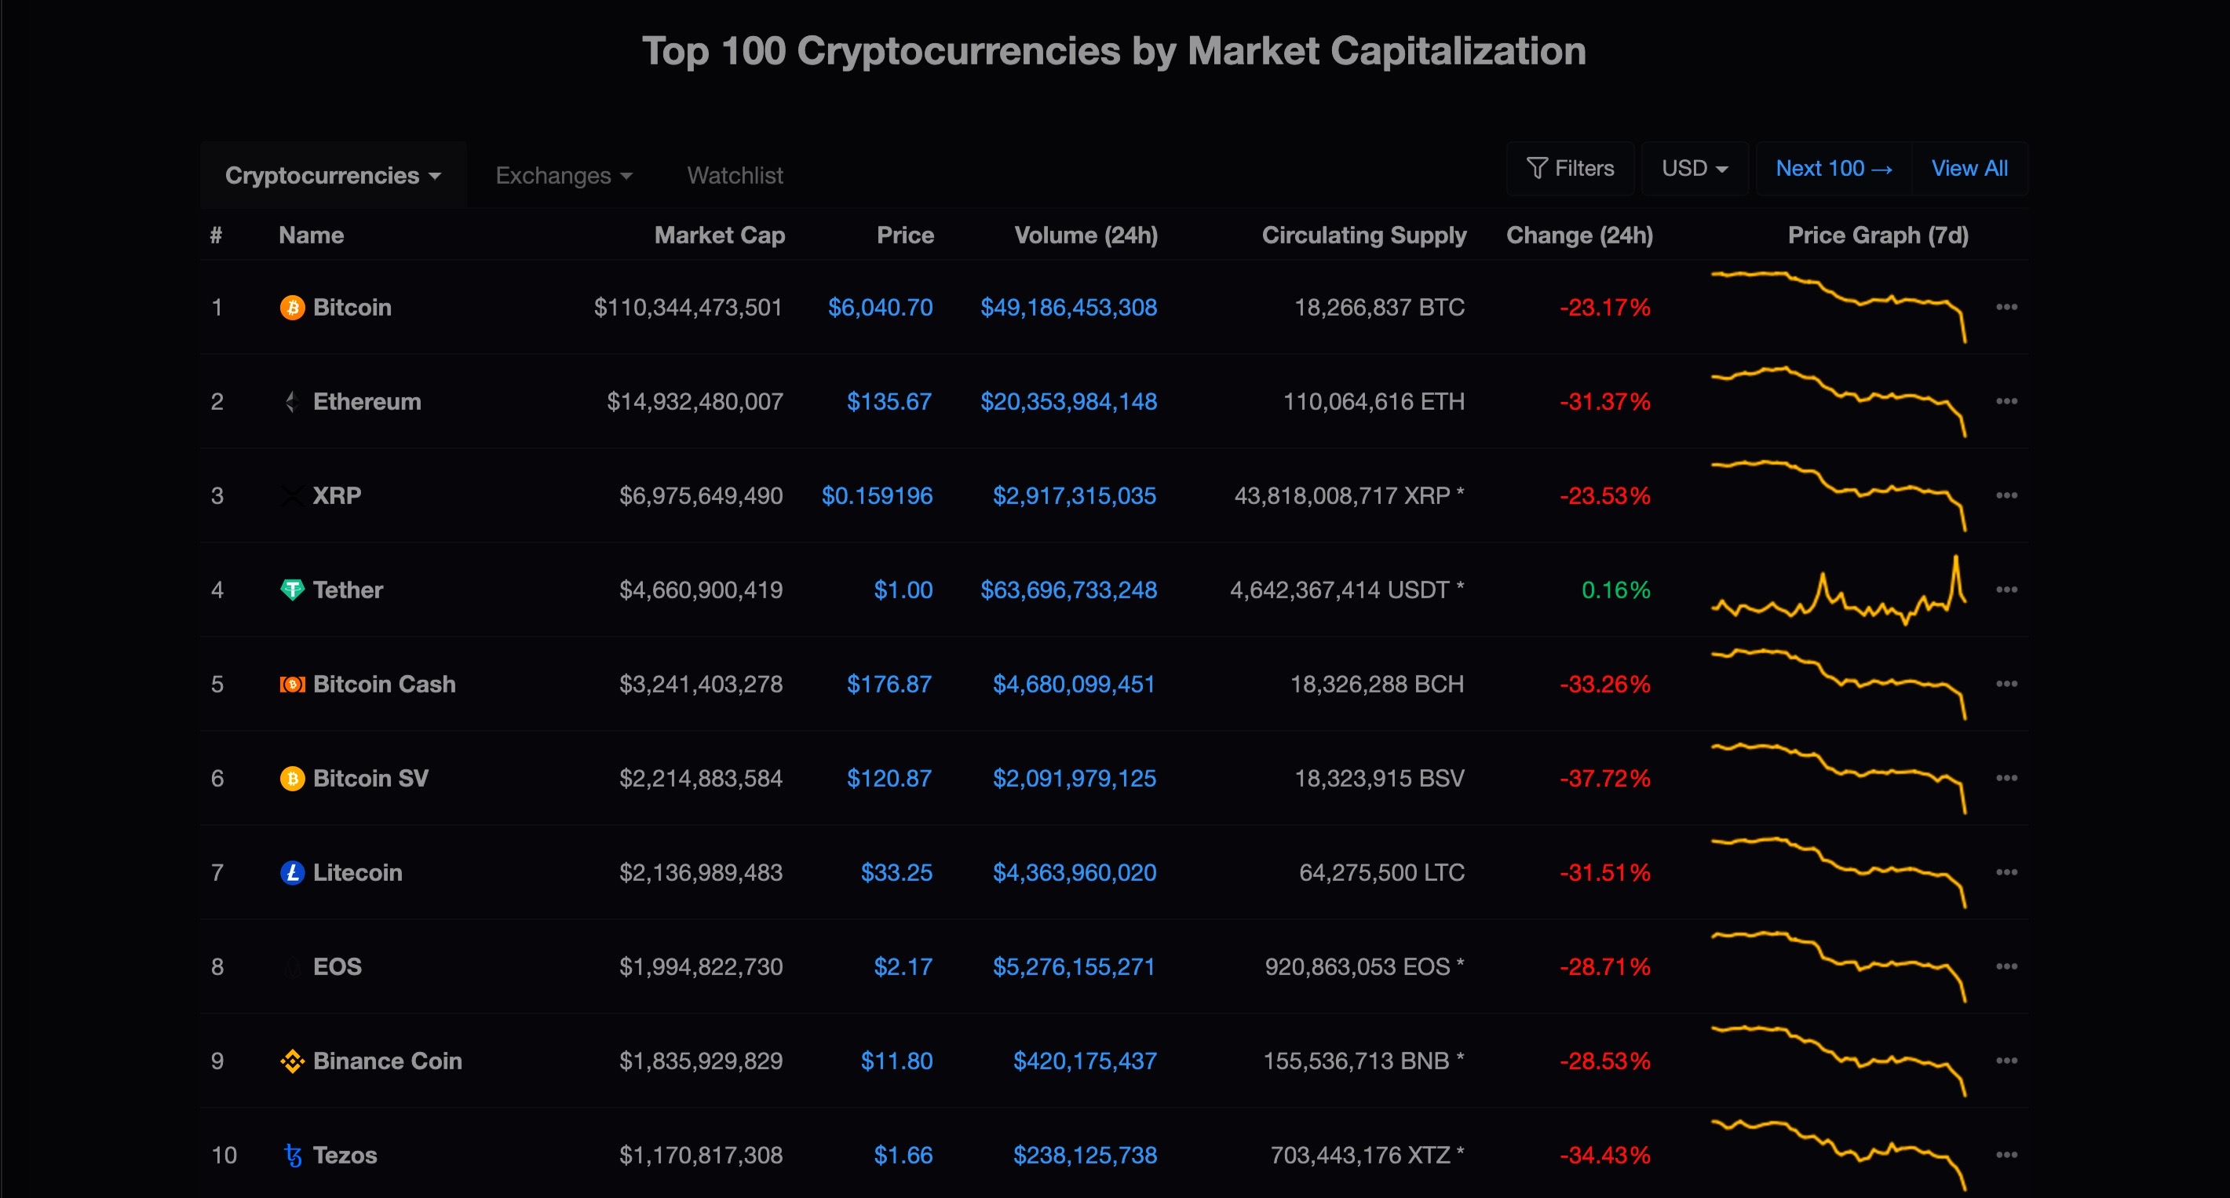Click the View All link
Image resolution: width=2230 pixels, height=1198 pixels.
[1969, 168]
